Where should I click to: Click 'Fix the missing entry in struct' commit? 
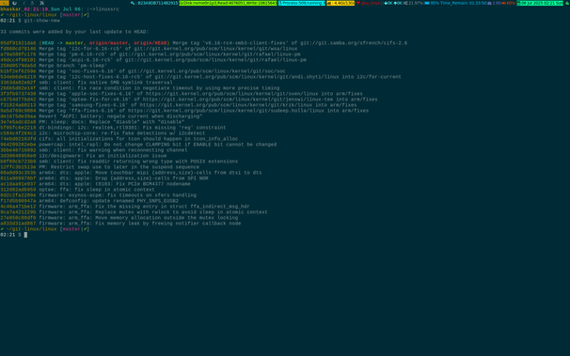125,206
